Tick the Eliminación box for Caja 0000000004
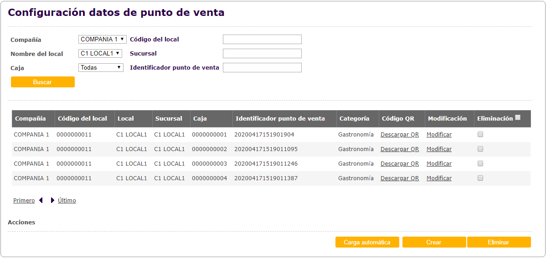Screen dimensions: 546x258 point(480,178)
